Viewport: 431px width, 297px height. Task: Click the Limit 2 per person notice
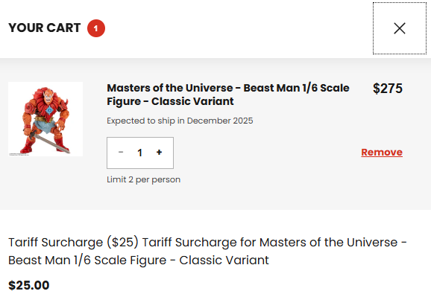click(x=143, y=179)
